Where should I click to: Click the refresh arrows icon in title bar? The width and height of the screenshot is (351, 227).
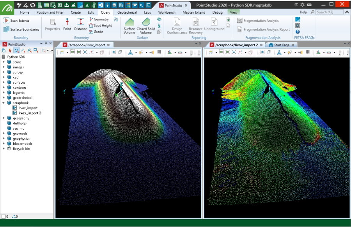point(33,5)
